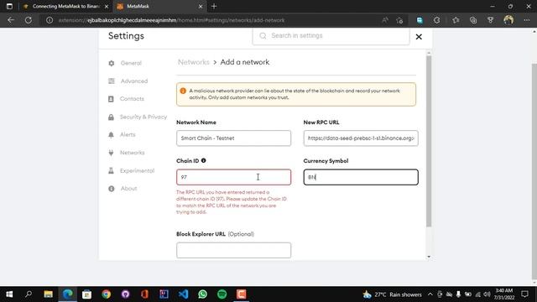Open the Windows Start menu
The image size is (537, 302).
point(9,294)
